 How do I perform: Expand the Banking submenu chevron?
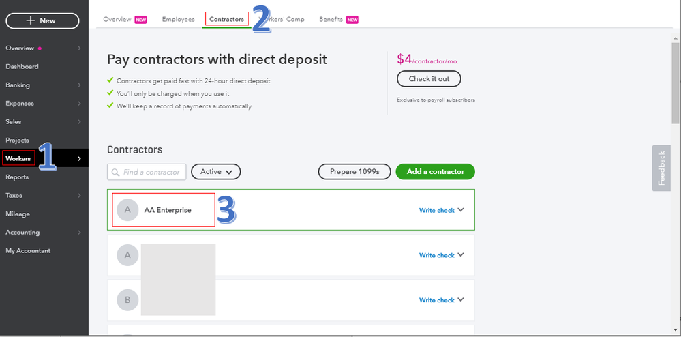tap(80, 85)
